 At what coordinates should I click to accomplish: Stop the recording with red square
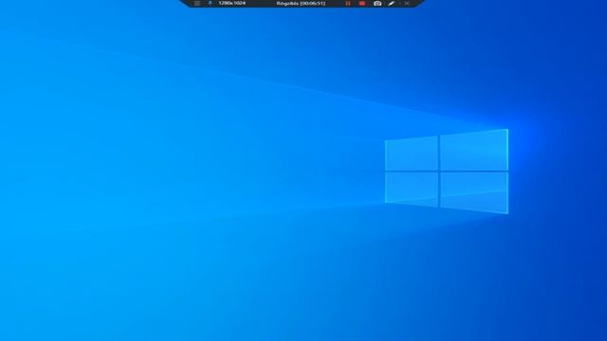tap(362, 3)
